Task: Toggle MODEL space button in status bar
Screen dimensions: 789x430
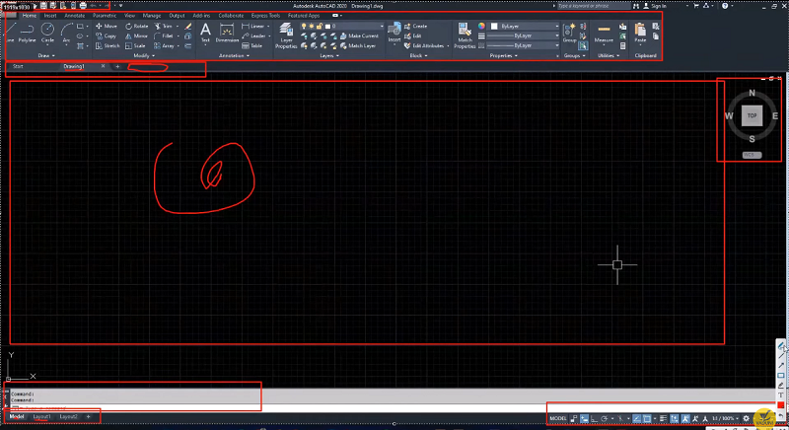Action: 558,418
